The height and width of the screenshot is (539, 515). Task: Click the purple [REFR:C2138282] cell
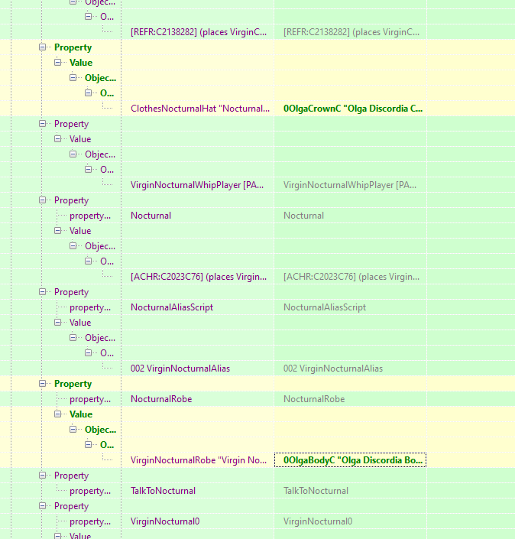[x=198, y=32]
